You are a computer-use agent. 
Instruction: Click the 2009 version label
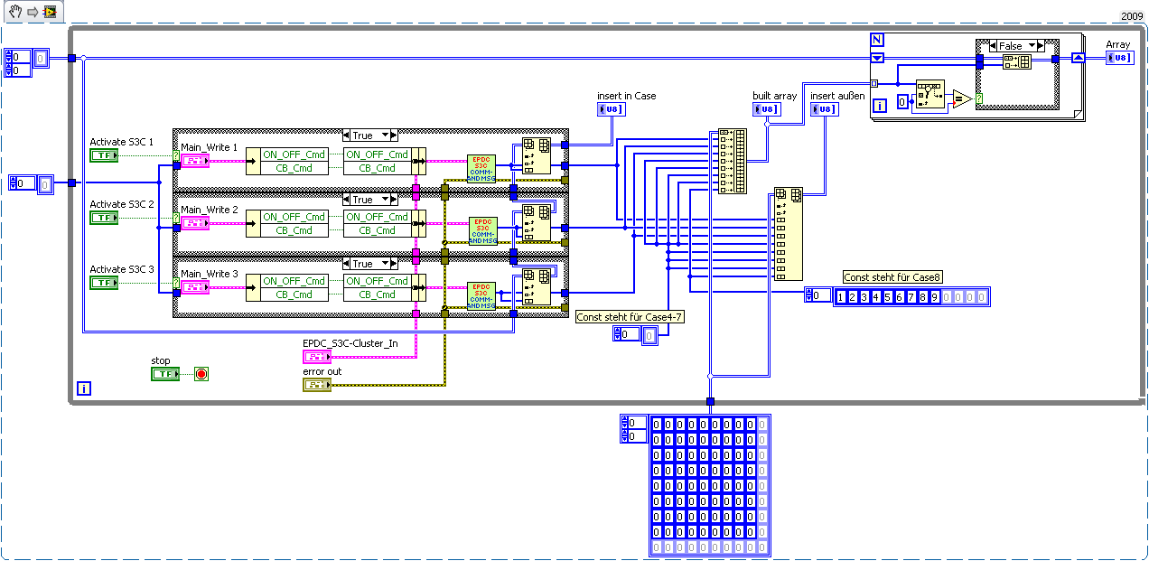pos(1132,16)
